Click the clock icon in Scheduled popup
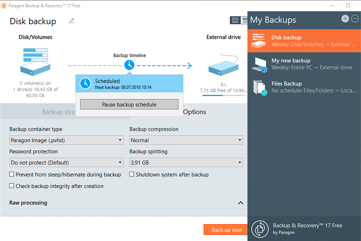361x241 pixels. point(85,84)
